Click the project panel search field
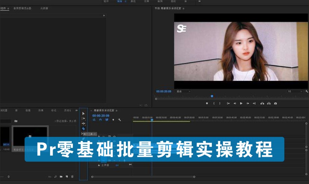 [5, 121]
